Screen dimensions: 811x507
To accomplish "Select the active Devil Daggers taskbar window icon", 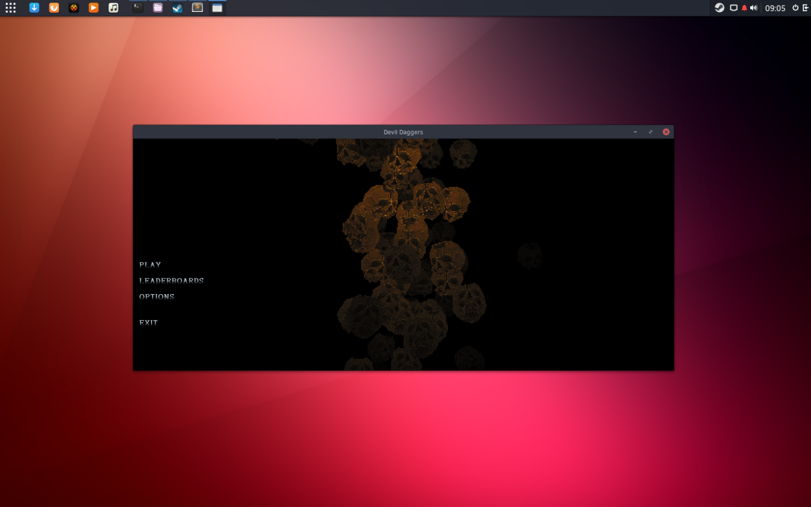I will pos(217,8).
